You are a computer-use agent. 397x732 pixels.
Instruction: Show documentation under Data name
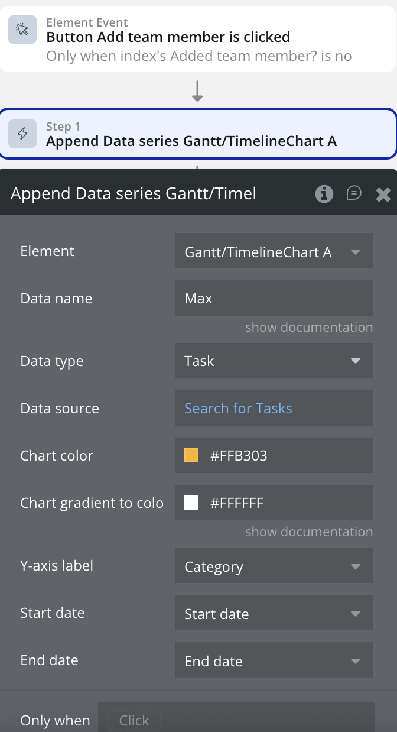click(x=309, y=327)
